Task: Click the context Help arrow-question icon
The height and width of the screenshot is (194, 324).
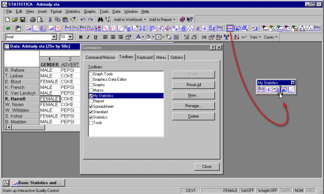Action: 190,19
